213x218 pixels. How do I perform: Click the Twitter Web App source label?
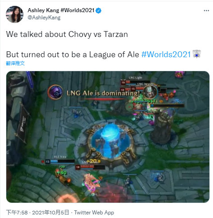coord(94,213)
